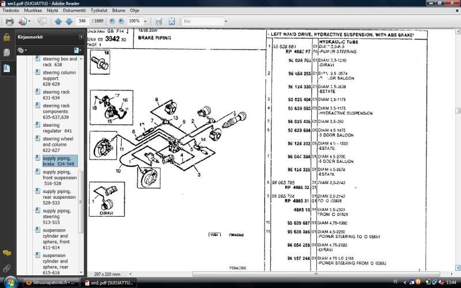Go to previous page with the up arrow
461x288 pixels.
(x=58, y=21)
